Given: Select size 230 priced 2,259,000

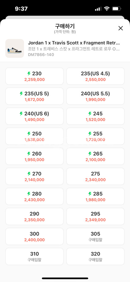Looking at the screenshot, I should (x=34, y=76).
